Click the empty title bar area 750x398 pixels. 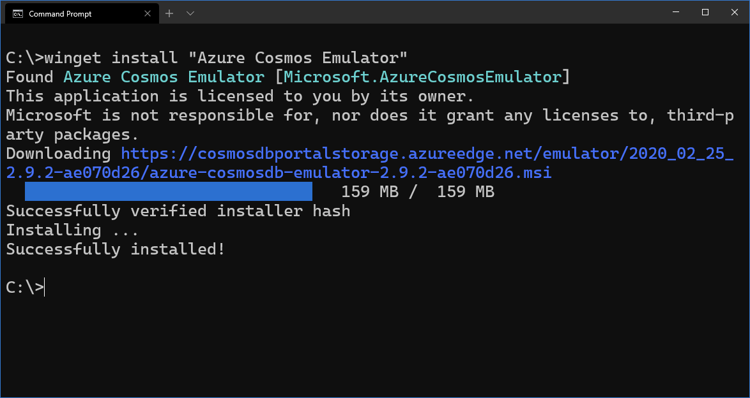[431, 12]
